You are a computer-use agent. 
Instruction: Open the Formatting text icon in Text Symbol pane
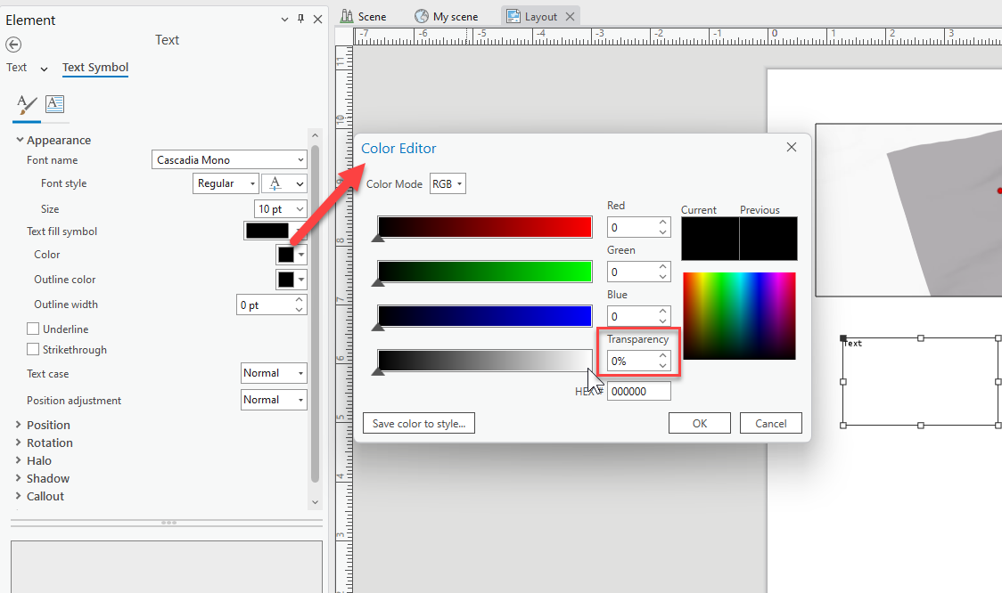pyautogui.click(x=54, y=104)
